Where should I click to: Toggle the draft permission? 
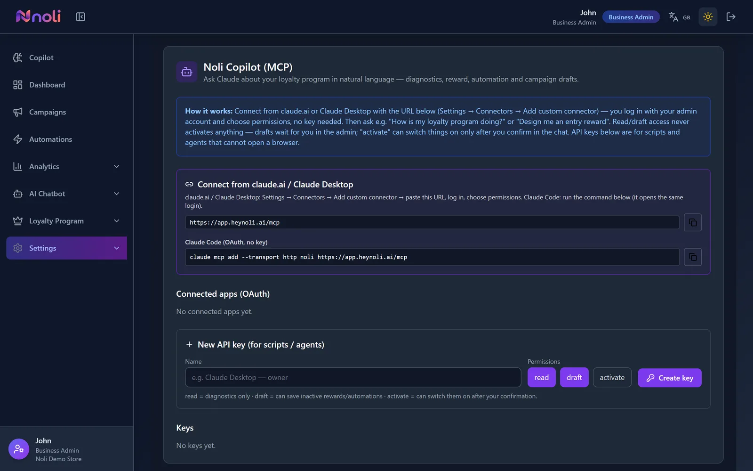pyautogui.click(x=574, y=378)
